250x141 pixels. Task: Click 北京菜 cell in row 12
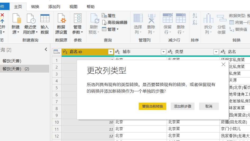193,136
